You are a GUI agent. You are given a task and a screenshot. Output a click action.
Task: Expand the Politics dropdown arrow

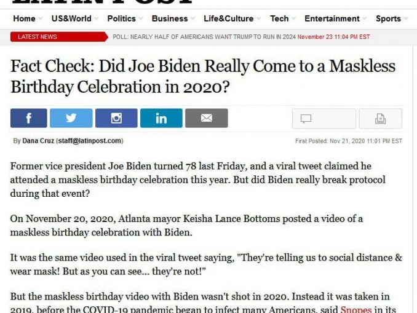(141, 18)
